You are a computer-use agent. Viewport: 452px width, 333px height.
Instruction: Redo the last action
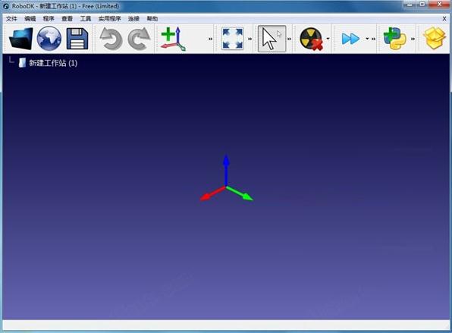(x=139, y=39)
